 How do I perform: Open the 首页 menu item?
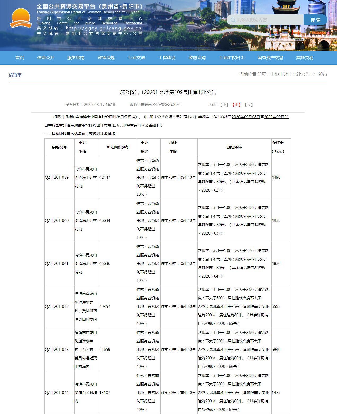click(20, 58)
